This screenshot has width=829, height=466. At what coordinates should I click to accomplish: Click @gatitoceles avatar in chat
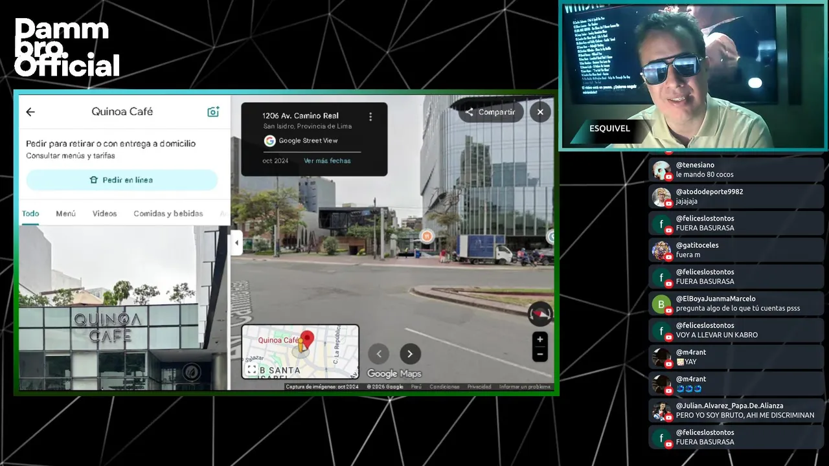coord(661,250)
